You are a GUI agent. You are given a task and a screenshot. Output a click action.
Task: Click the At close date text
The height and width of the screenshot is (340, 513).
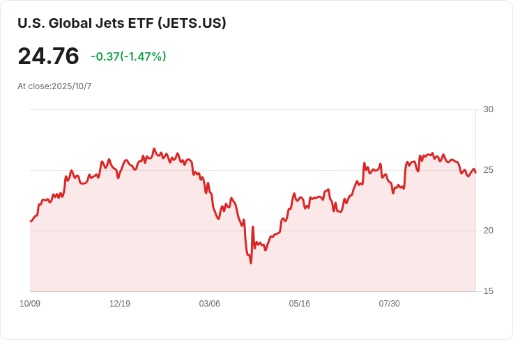[54, 86]
